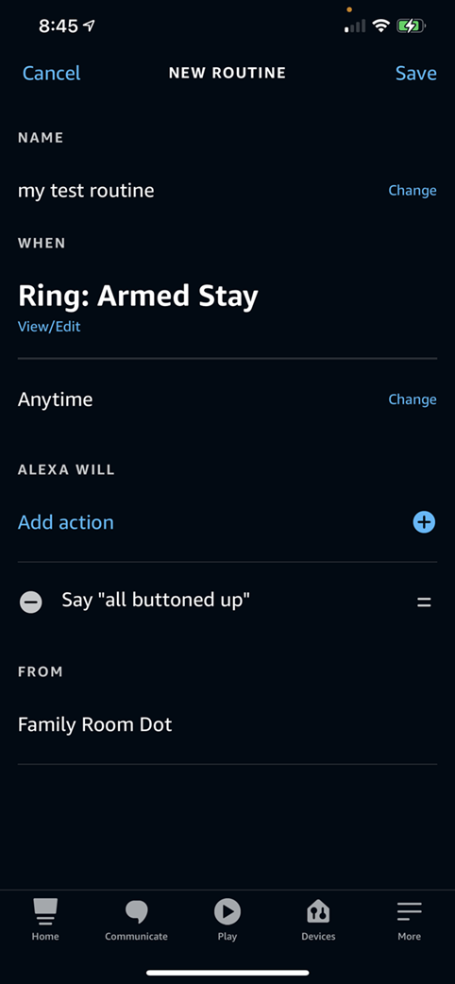The height and width of the screenshot is (984, 455).
Task: Tap the Ring: Armed Stay trigger
Action: (x=138, y=295)
